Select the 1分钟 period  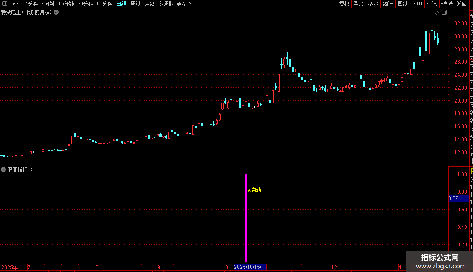(32, 4)
